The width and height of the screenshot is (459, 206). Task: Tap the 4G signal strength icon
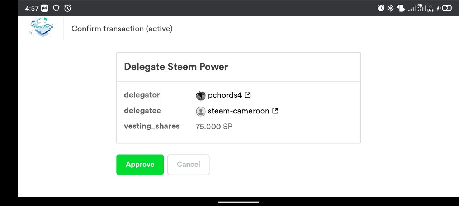tap(421, 8)
